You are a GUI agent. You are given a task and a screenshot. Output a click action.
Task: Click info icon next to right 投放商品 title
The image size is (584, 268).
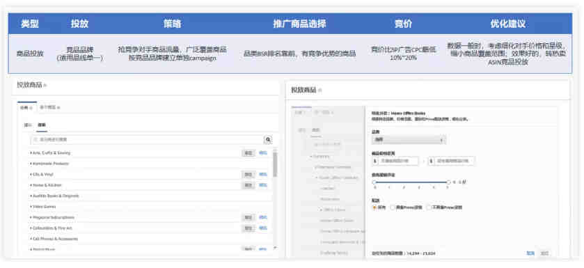point(320,90)
